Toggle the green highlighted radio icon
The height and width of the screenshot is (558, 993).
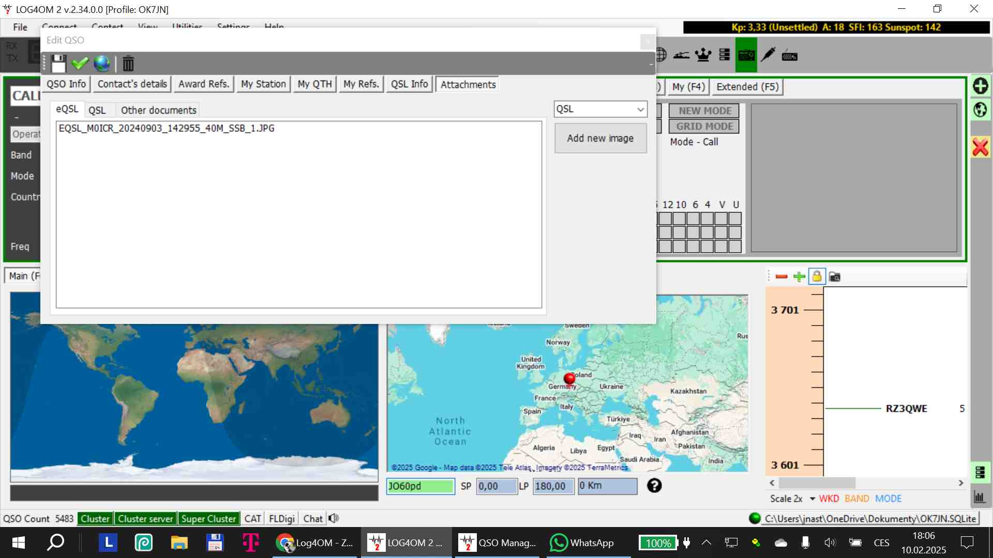[746, 55]
